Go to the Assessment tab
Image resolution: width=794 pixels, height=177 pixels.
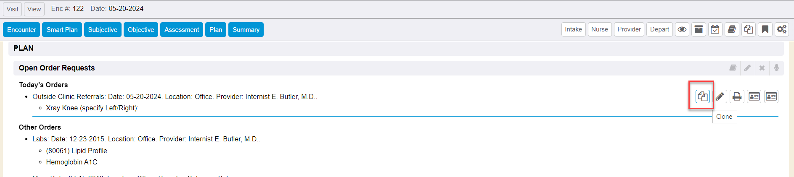point(182,30)
